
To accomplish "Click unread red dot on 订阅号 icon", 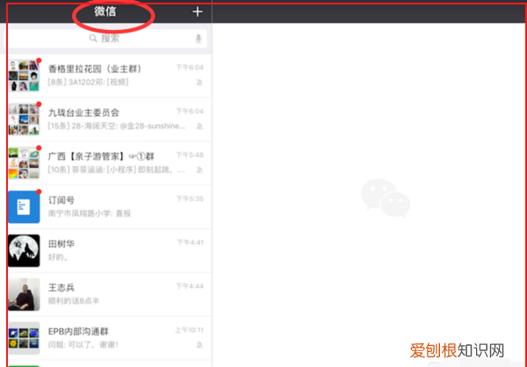I will point(39,191).
